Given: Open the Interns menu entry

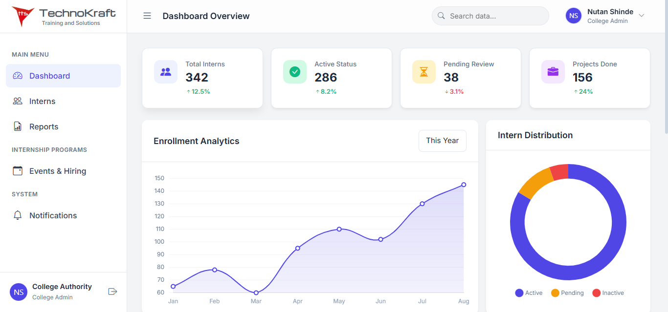Looking at the screenshot, I should coord(43,101).
